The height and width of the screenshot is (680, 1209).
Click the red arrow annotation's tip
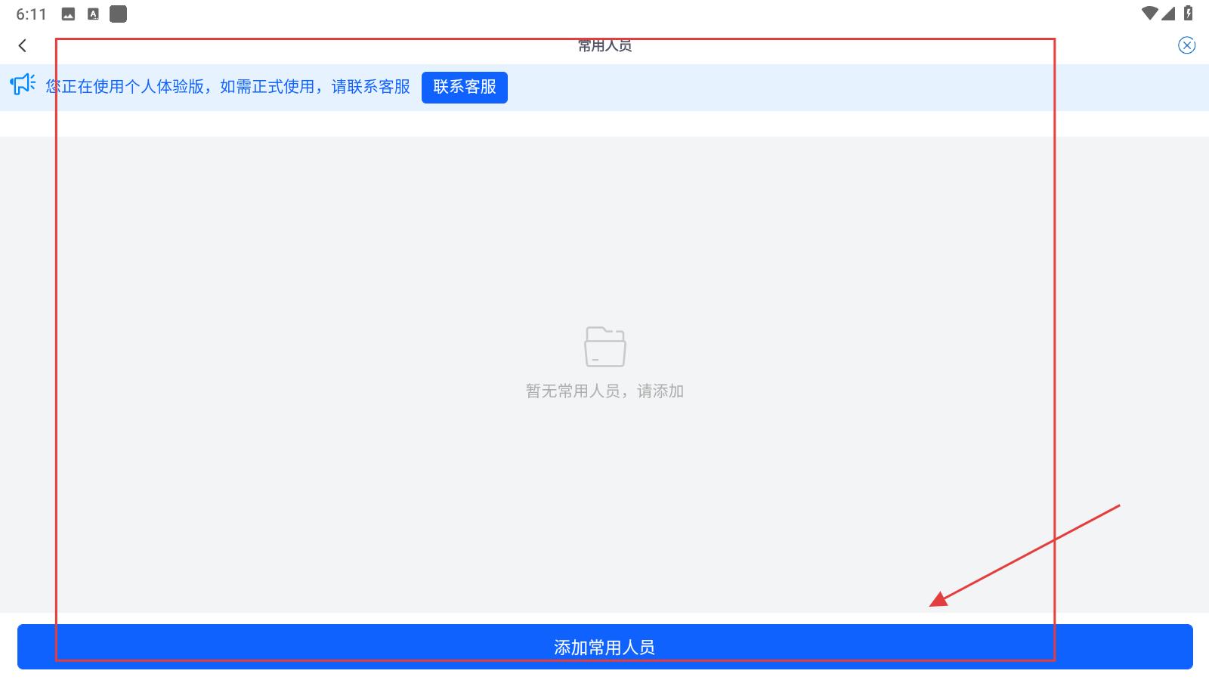click(x=932, y=605)
